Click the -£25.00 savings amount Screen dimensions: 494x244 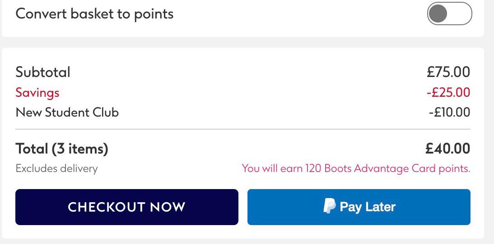point(448,93)
